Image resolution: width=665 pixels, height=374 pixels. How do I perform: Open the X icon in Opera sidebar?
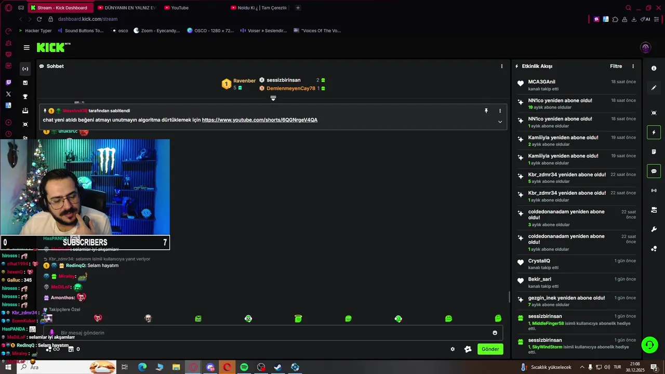8,94
